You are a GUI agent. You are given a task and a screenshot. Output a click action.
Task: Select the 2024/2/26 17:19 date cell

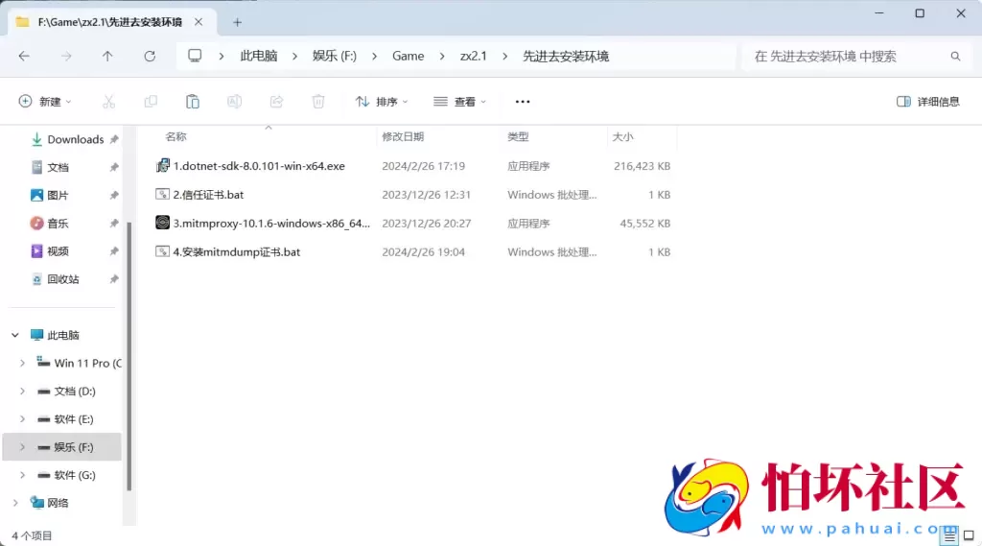click(x=423, y=166)
